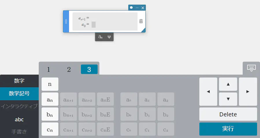Click the sticky note's white color dot
The width and height of the screenshot is (260, 138).
pos(131,8)
